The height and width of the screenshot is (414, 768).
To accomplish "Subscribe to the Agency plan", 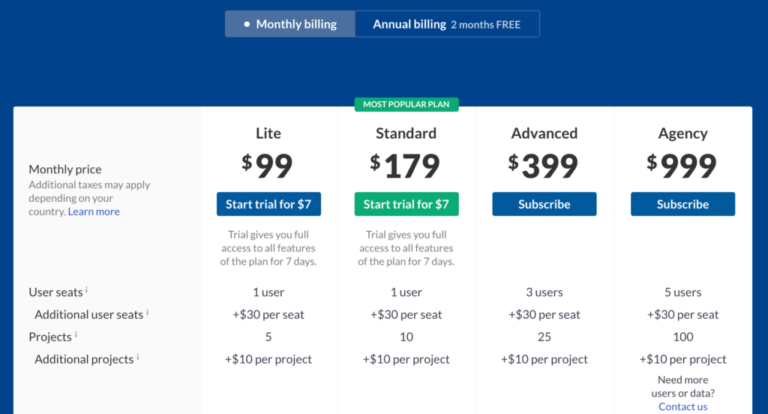I will tap(682, 204).
